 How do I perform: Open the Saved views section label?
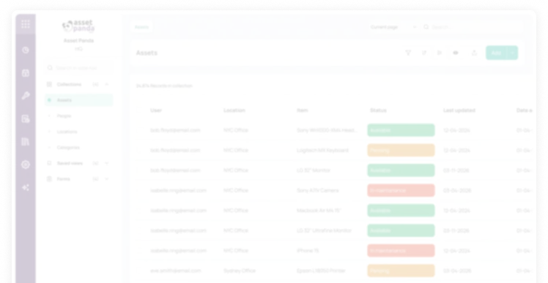[70, 163]
